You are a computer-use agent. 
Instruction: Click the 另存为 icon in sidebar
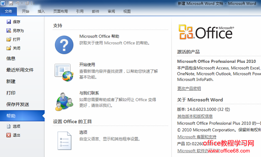(x=9, y=31)
